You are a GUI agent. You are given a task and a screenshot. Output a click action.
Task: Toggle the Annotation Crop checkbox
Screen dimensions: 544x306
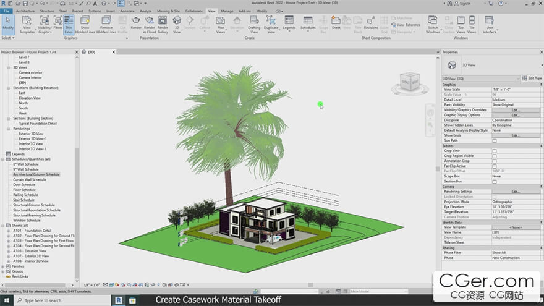click(495, 161)
